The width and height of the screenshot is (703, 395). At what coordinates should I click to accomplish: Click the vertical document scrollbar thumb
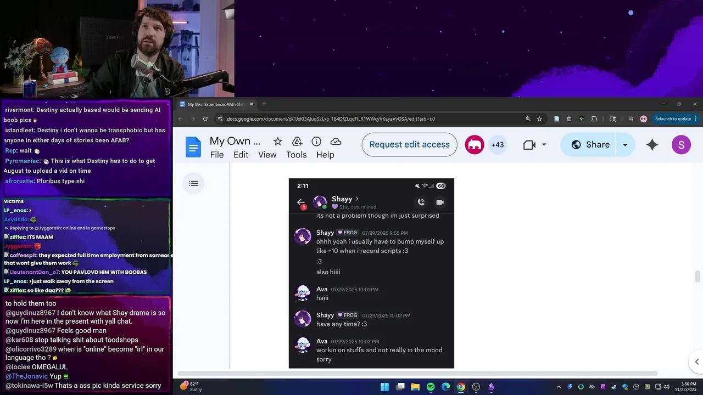click(x=698, y=276)
